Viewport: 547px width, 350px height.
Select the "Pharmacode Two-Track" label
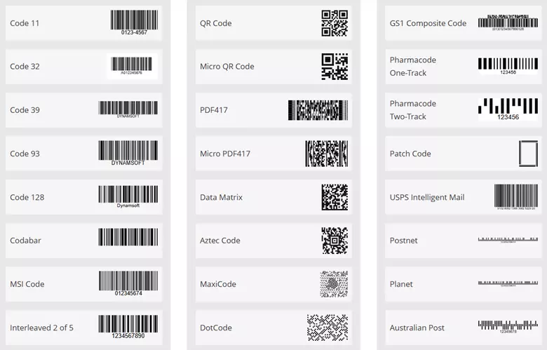pyautogui.click(x=412, y=110)
